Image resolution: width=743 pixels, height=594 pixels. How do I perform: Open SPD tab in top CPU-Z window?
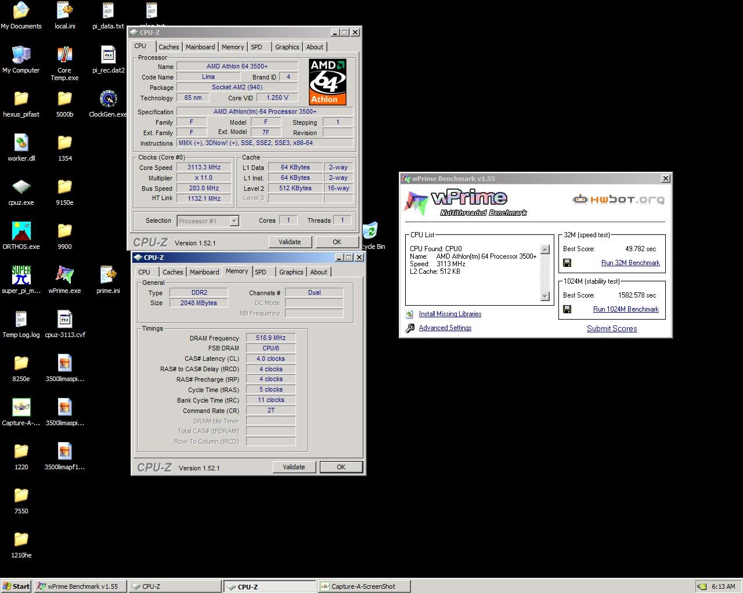(x=257, y=47)
